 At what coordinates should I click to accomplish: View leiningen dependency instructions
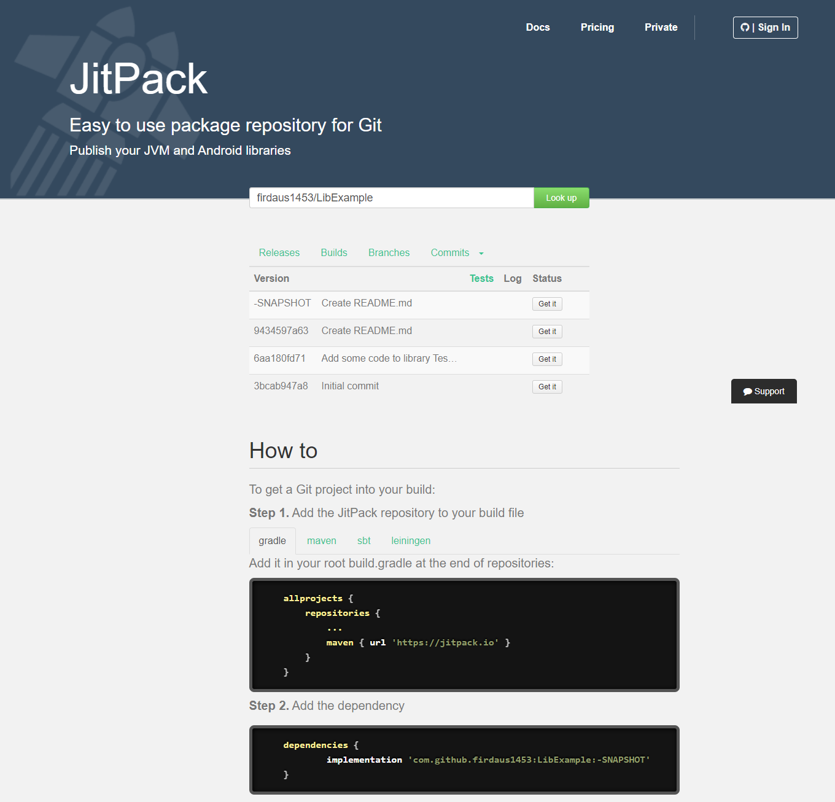[x=410, y=540]
